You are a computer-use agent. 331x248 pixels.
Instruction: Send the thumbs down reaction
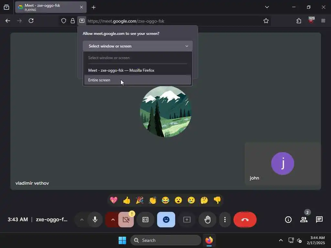click(x=217, y=200)
